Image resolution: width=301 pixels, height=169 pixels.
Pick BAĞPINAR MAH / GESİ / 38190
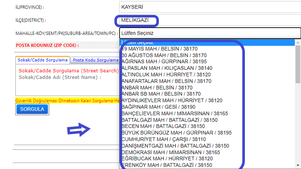(158, 107)
